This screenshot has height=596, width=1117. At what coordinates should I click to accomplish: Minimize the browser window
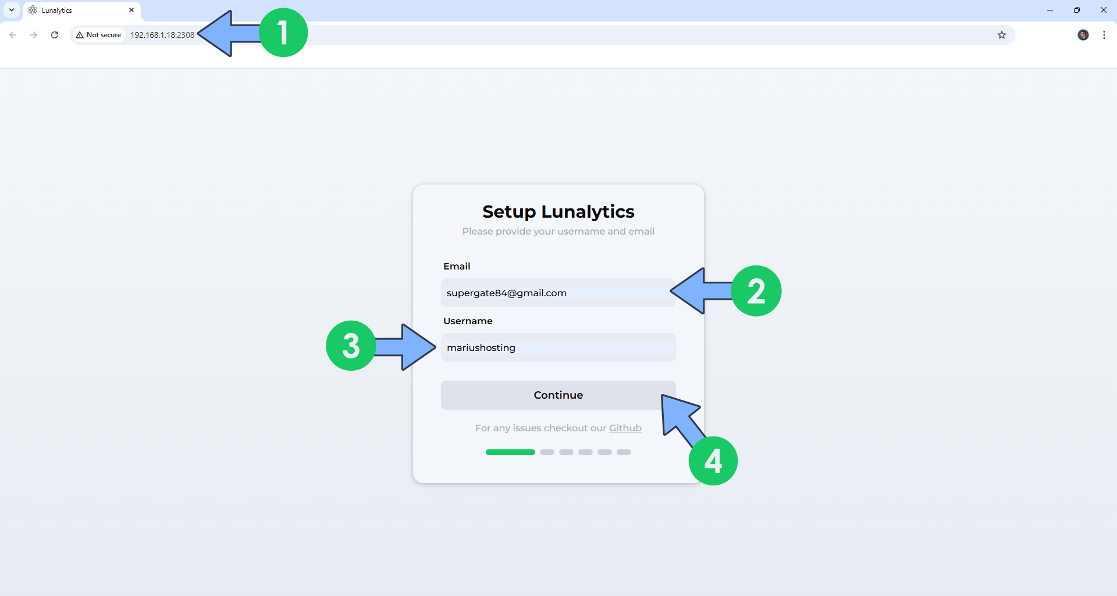1050,10
